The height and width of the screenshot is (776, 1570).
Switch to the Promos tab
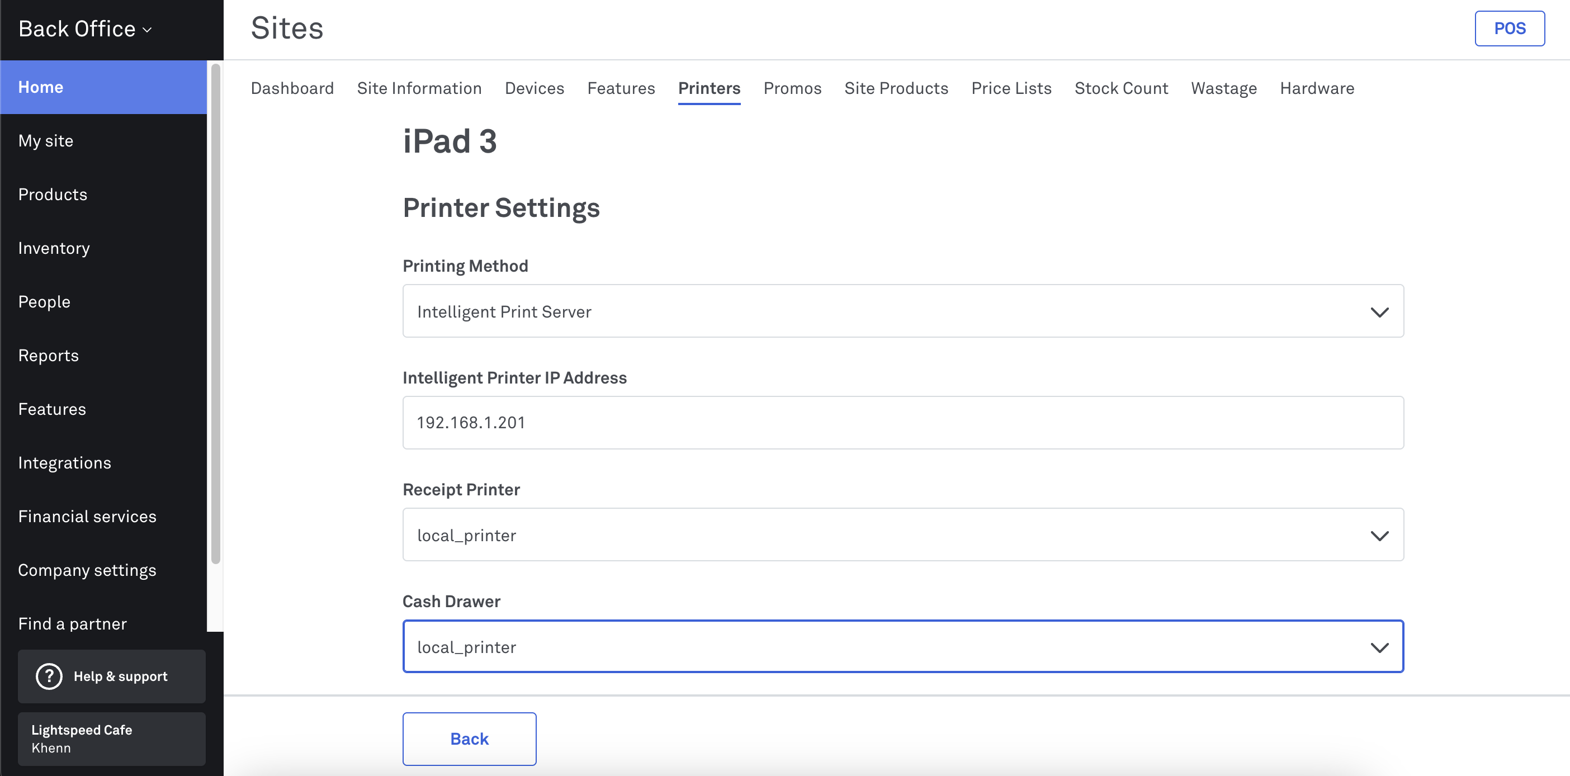coord(792,88)
